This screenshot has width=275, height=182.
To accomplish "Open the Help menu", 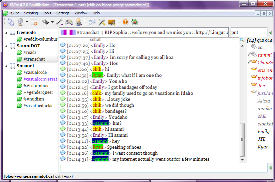I will click(x=96, y=13).
